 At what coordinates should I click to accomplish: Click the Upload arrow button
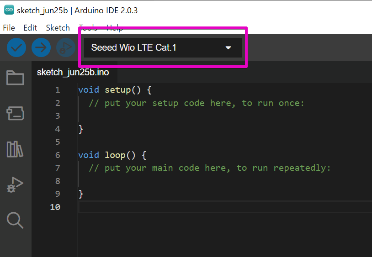[41, 47]
